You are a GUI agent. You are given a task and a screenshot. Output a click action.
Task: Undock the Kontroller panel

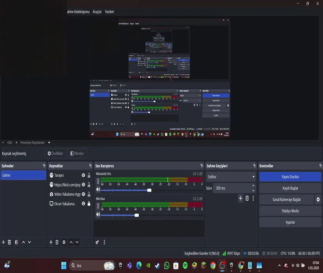pyautogui.click(x=320, y=166)
